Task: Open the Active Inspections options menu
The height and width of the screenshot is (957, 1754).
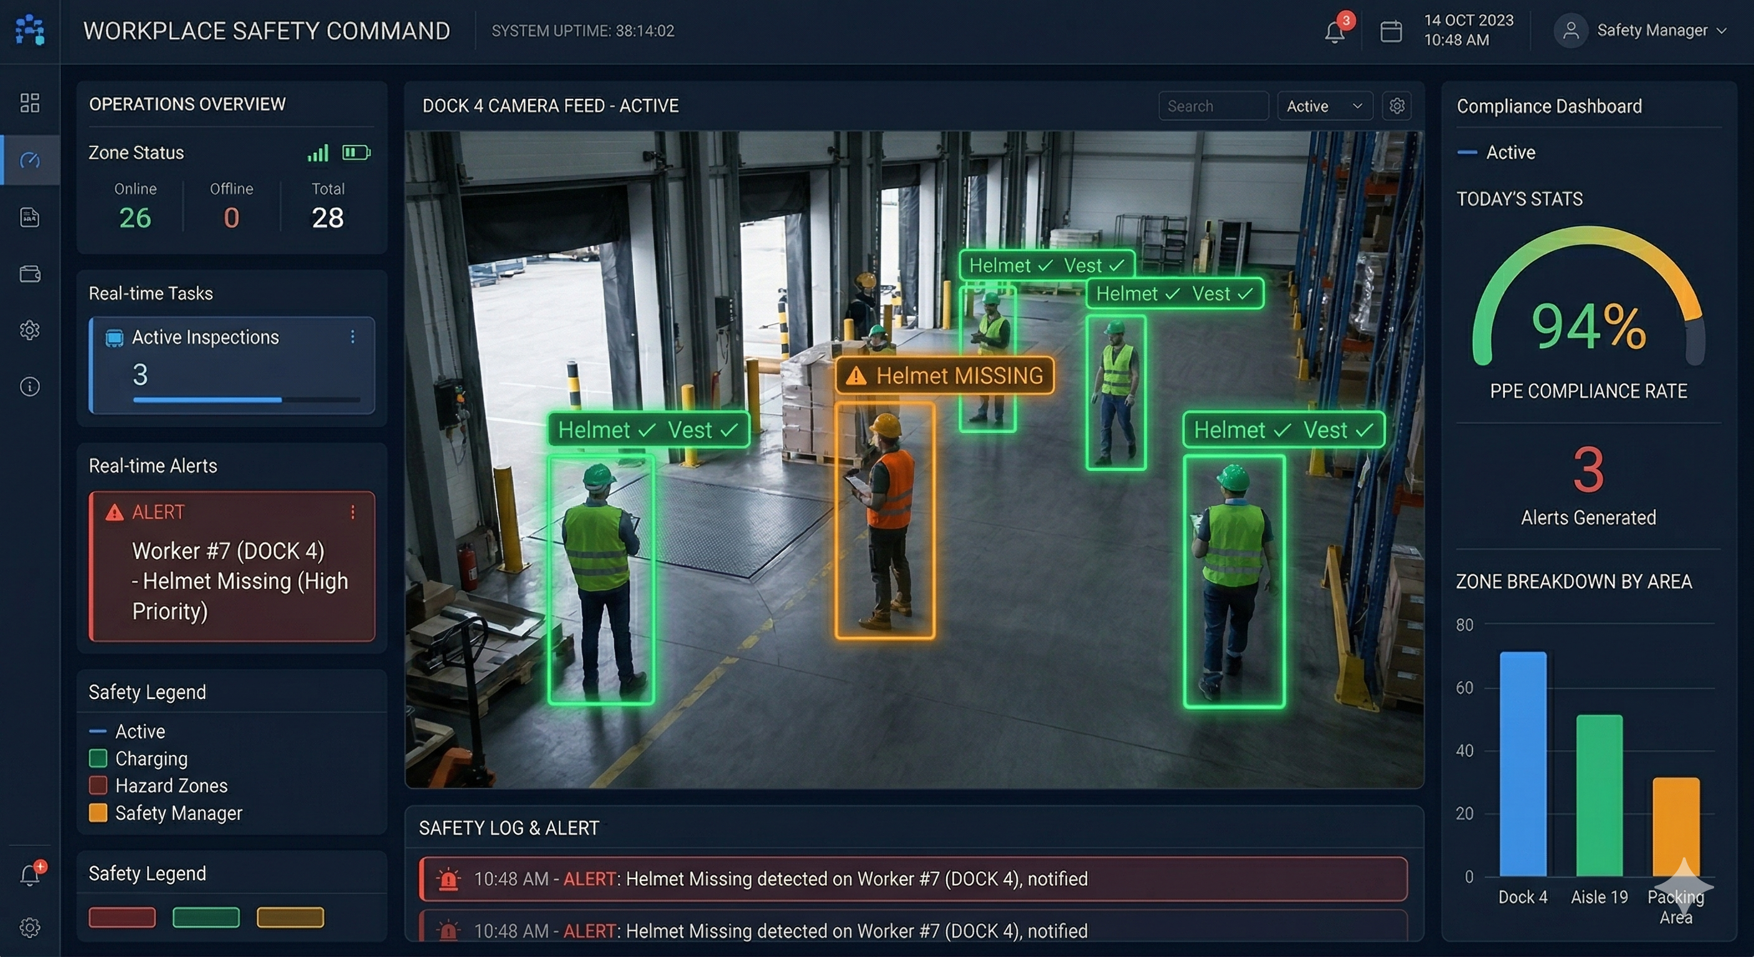Action: 353,337
